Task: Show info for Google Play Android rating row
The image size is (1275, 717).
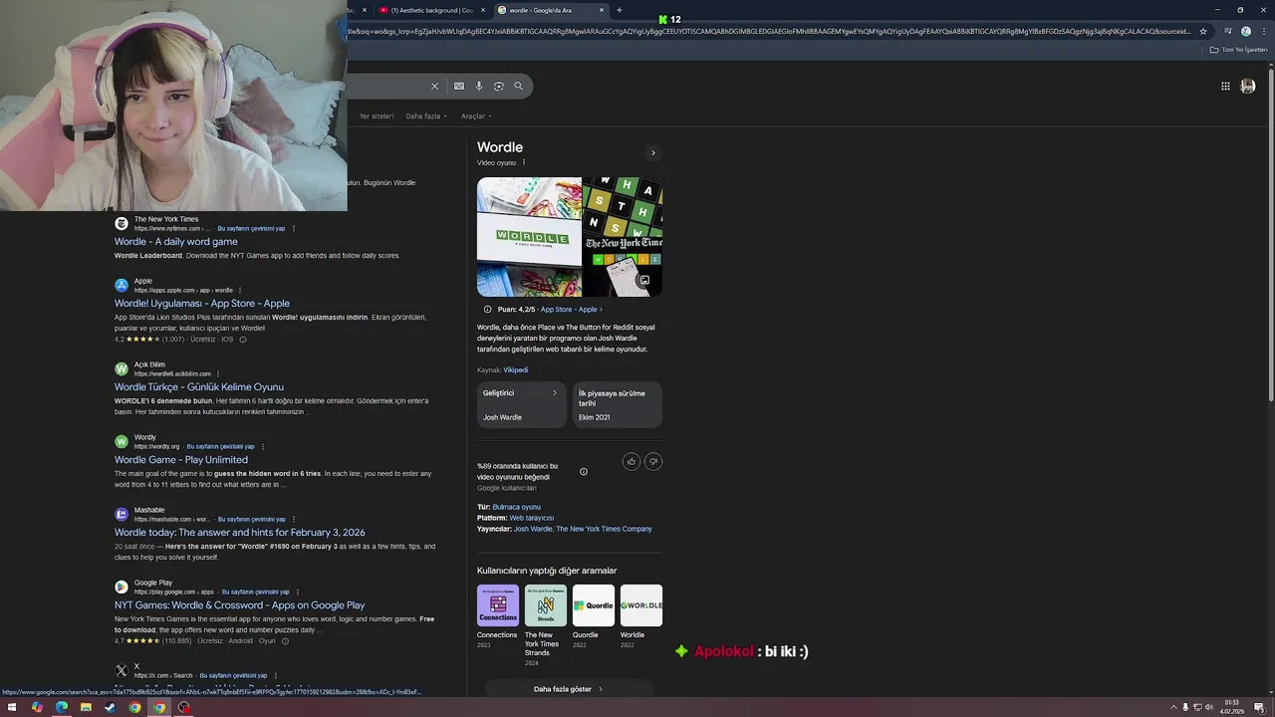Action: click(x=285, y=641)
